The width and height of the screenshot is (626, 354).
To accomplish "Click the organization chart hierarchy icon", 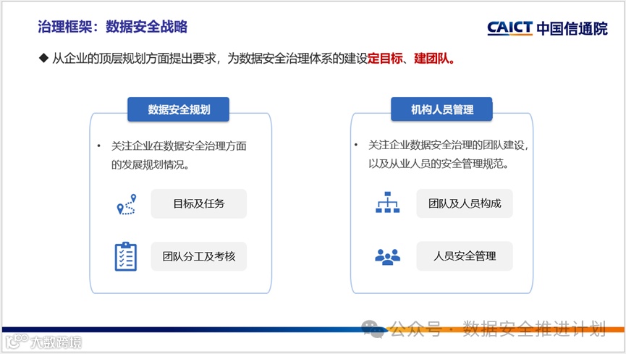I will click(x=387, y=202).
